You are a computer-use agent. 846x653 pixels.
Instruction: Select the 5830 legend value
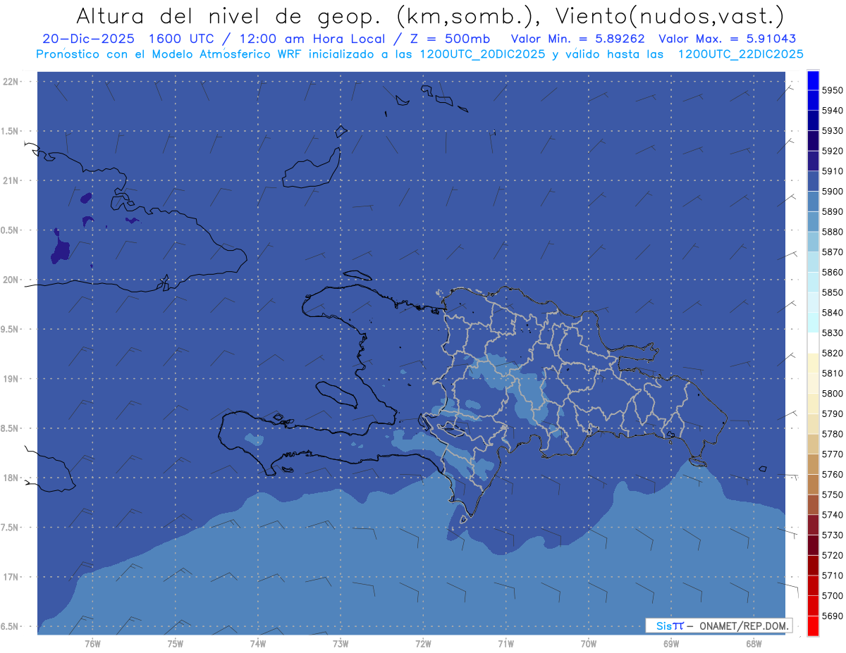tap(833, 333)
